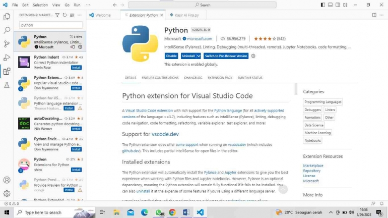Refresh the extensions marketplace list

[x=64, y=15]
